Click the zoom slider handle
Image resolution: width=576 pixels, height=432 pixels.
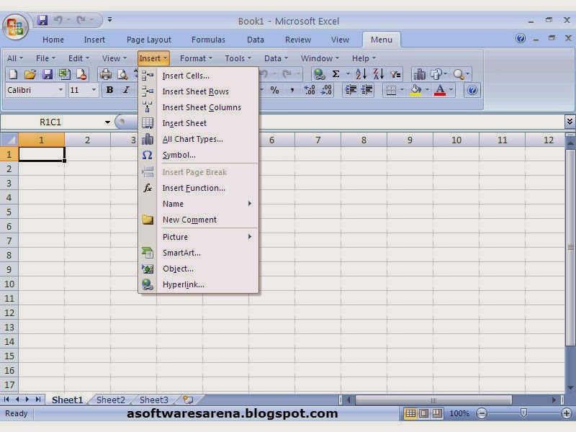[x=523, y=413]
